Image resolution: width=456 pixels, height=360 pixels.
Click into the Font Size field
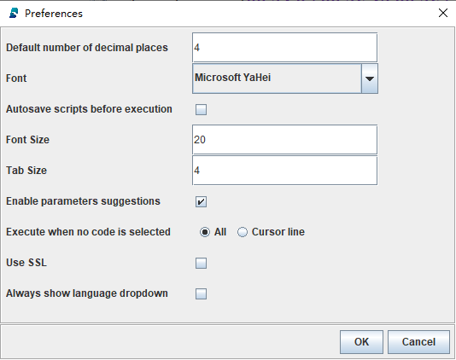click(284, 140)
